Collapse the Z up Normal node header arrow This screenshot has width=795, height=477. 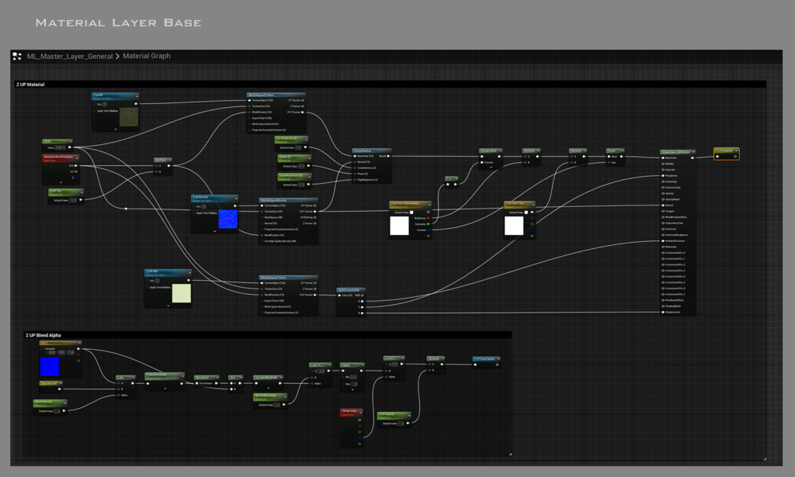pyautogui.click(x=235, y=198)
